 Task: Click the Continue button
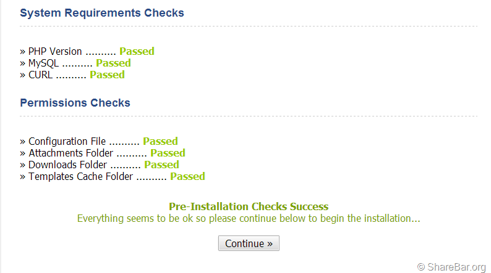249,243
